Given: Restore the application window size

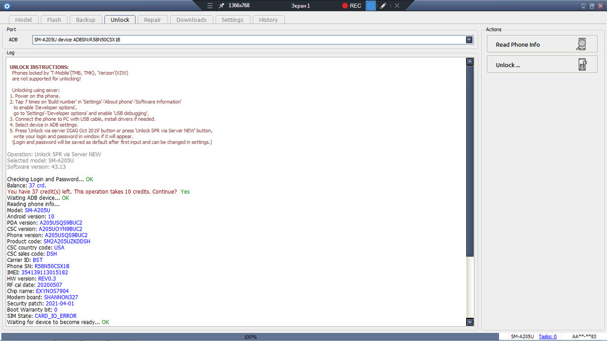Looking at the screenshot, I should (x=592, y=6).
